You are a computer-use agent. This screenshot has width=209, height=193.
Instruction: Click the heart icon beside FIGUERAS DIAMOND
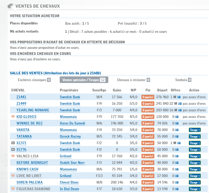[13, 189]
